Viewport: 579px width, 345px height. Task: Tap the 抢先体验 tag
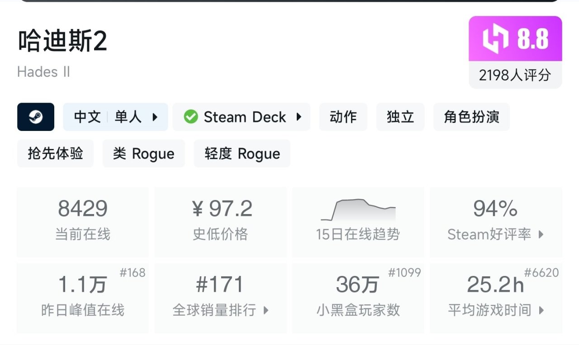tap(55, 154)
